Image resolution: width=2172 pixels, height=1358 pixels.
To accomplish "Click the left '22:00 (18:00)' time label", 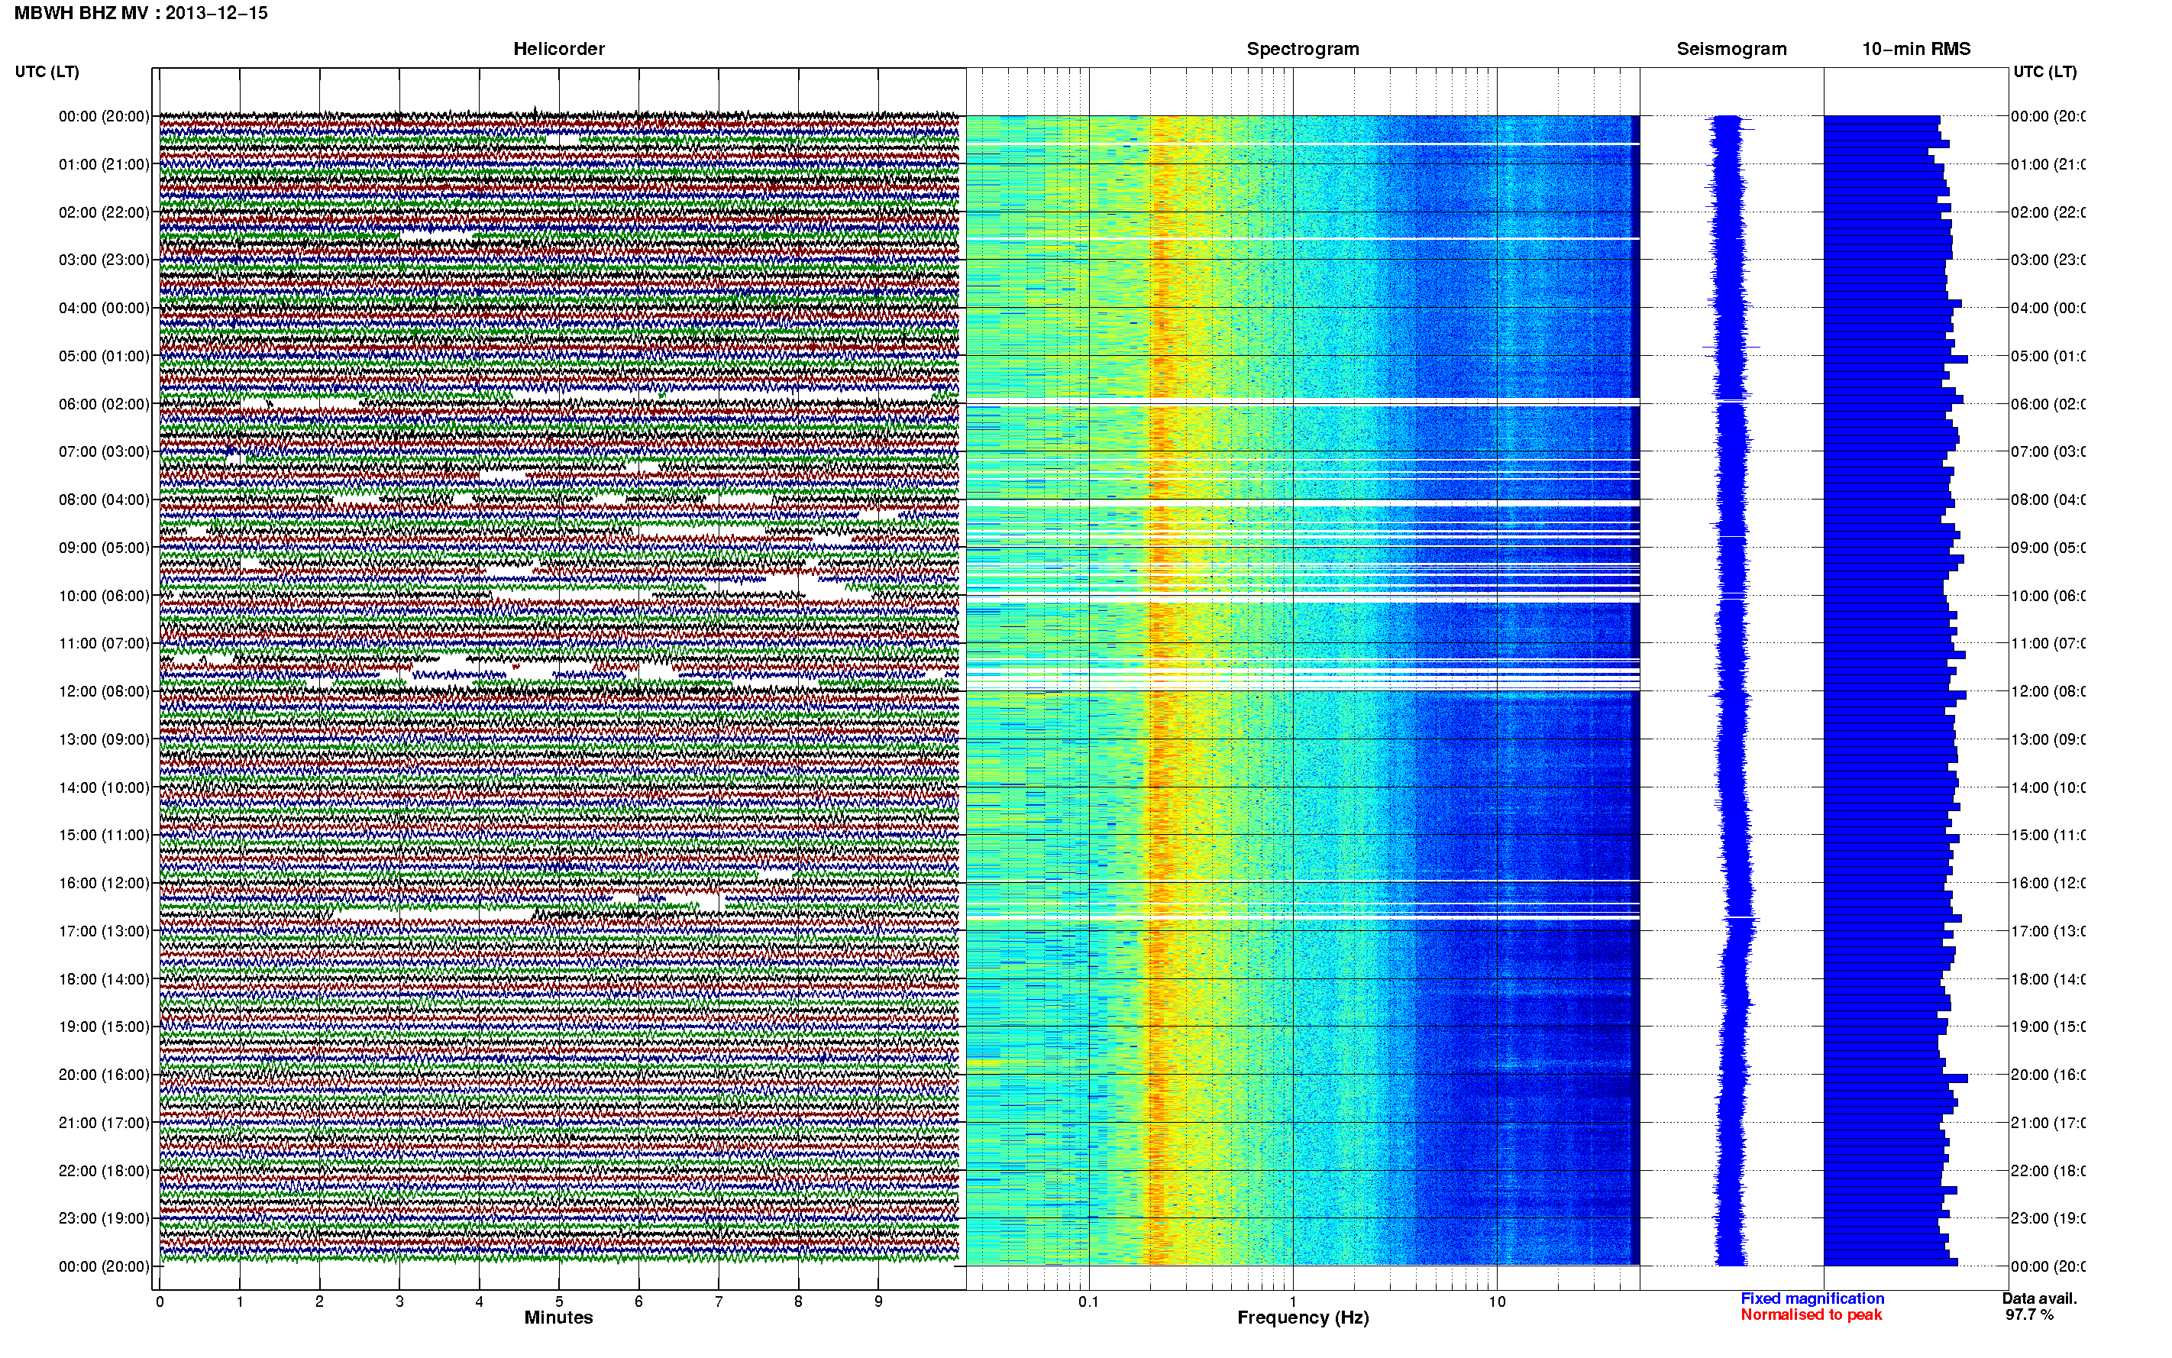I will (104, 1170).
